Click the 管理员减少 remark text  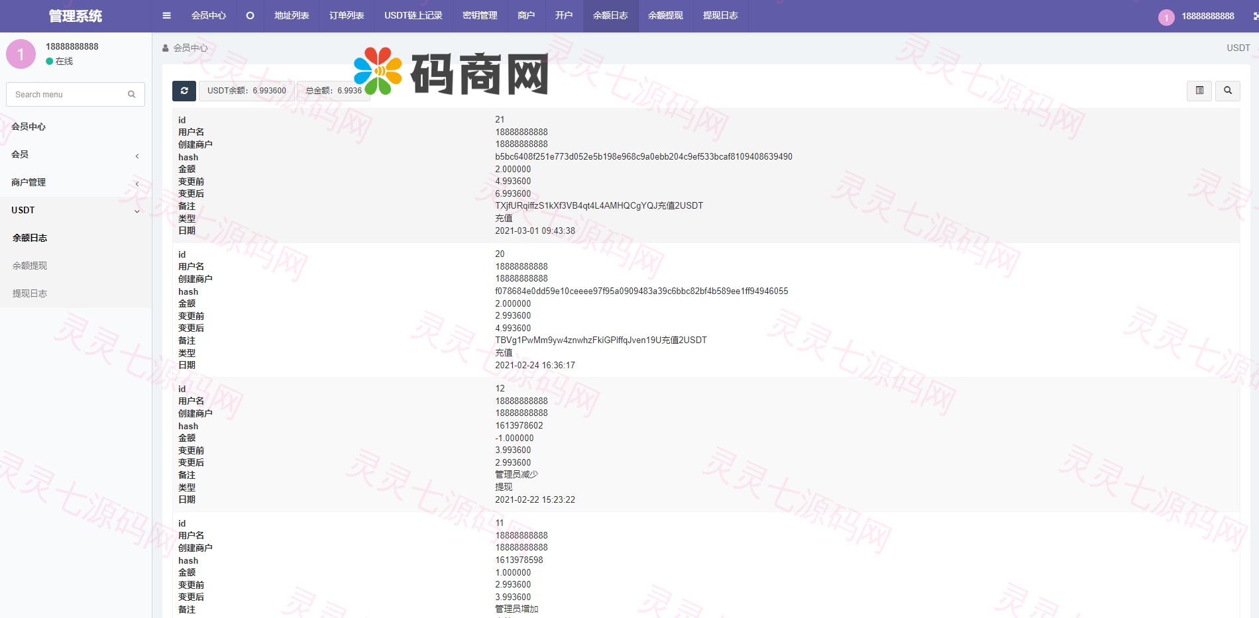516,474
